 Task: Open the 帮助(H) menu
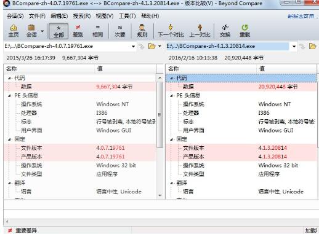[150, 16]
